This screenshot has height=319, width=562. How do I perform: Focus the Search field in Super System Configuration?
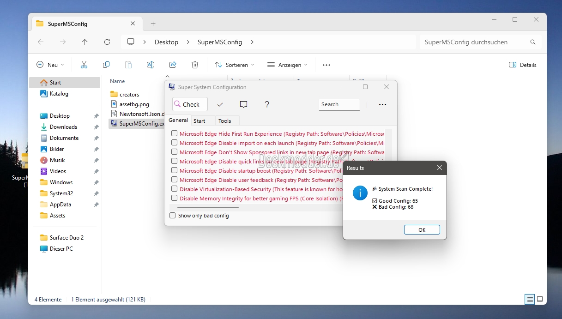339,104
